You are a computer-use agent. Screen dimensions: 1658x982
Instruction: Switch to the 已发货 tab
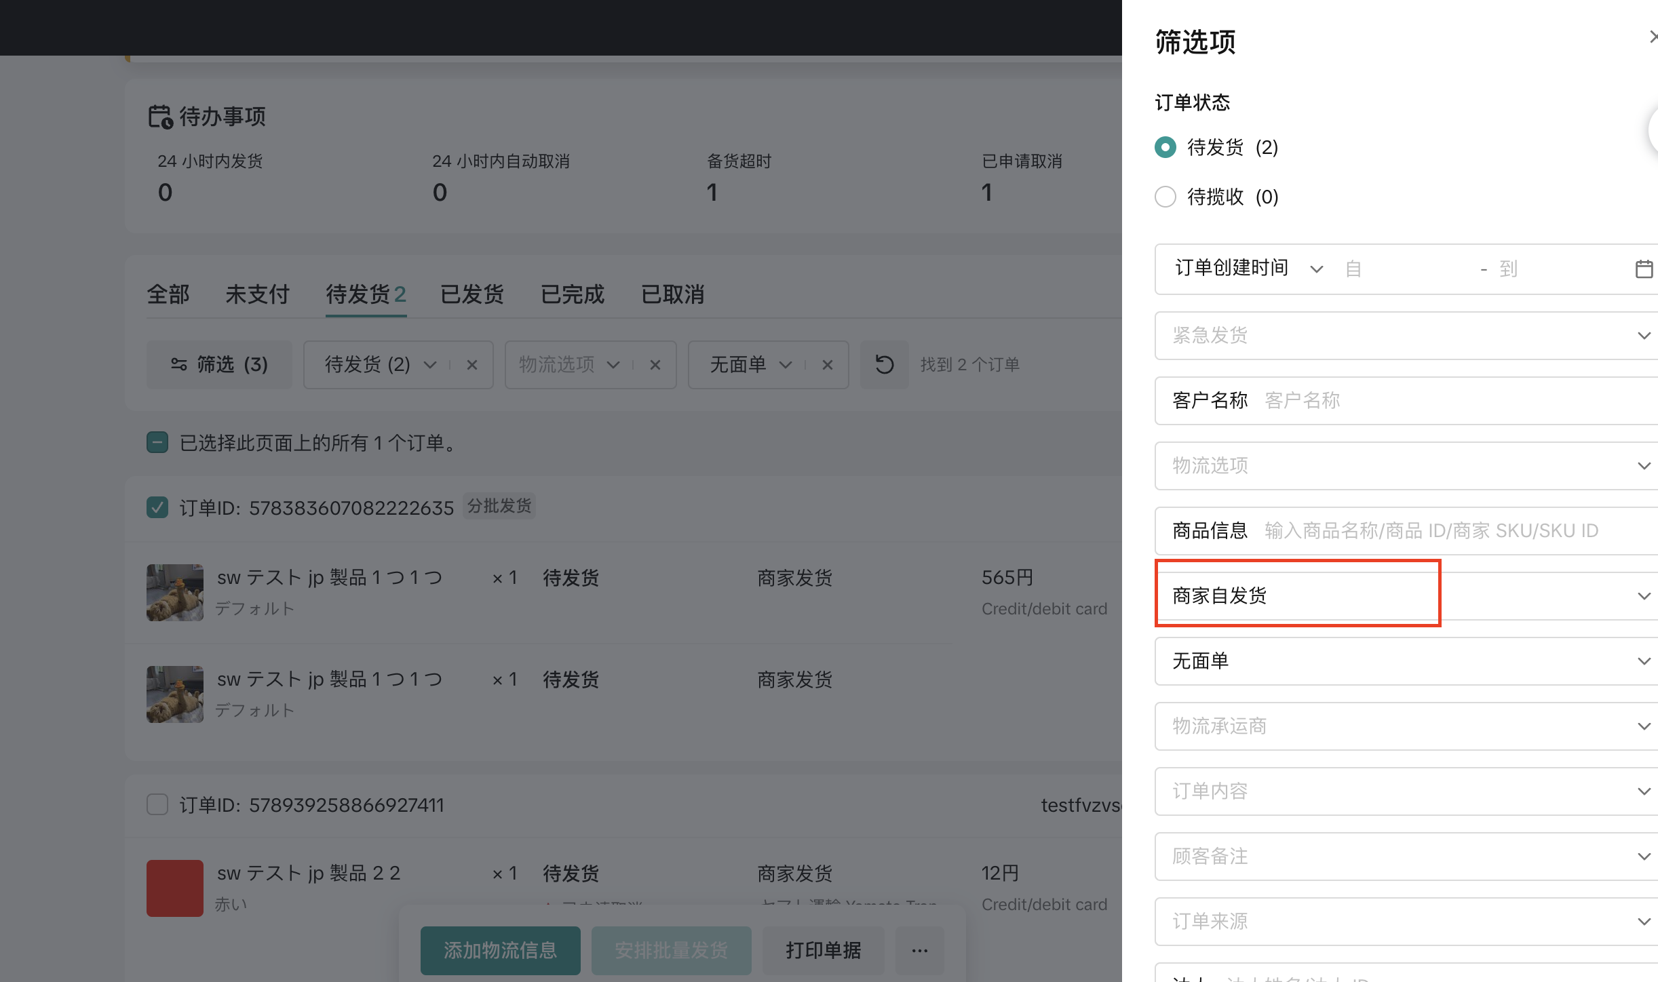[x=471, y=294]
